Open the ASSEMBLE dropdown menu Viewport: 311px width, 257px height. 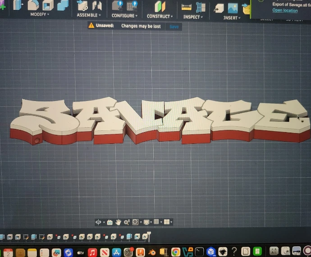(89, 15)
